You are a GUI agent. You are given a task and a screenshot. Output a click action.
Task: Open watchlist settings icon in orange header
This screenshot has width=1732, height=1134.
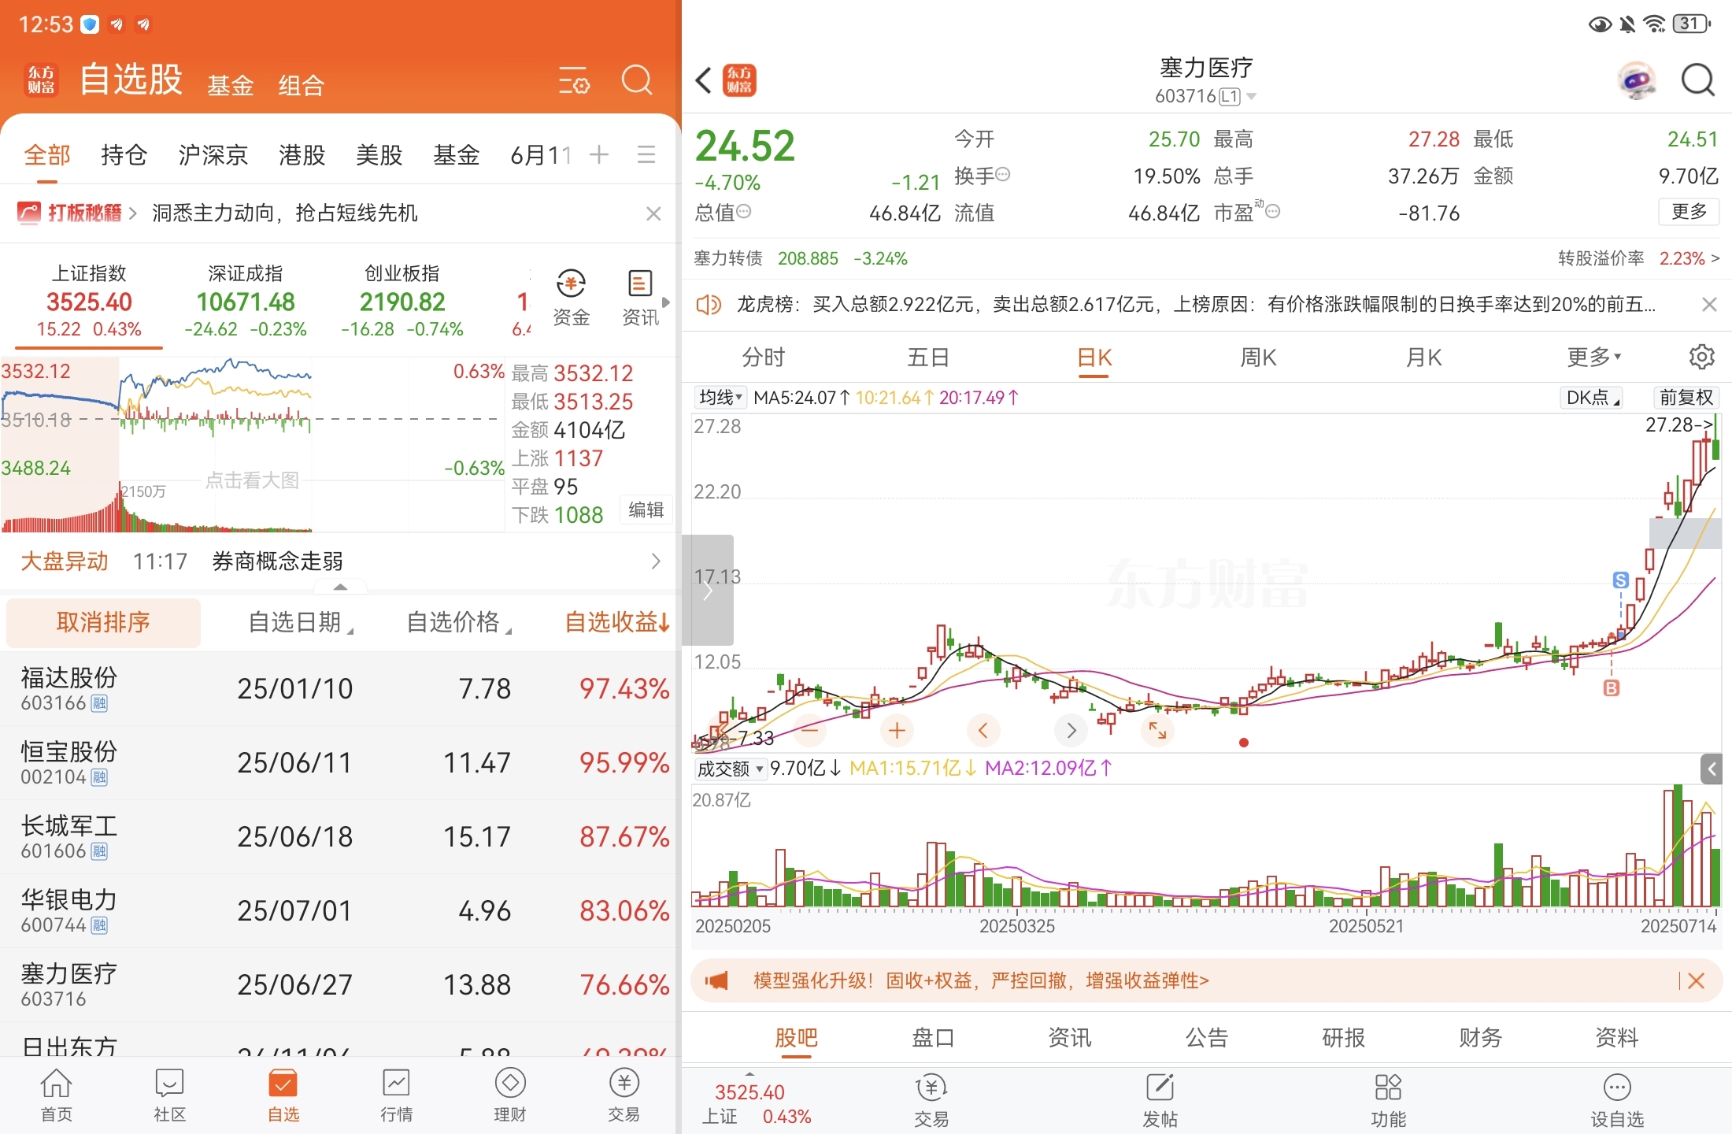[574, 80]
